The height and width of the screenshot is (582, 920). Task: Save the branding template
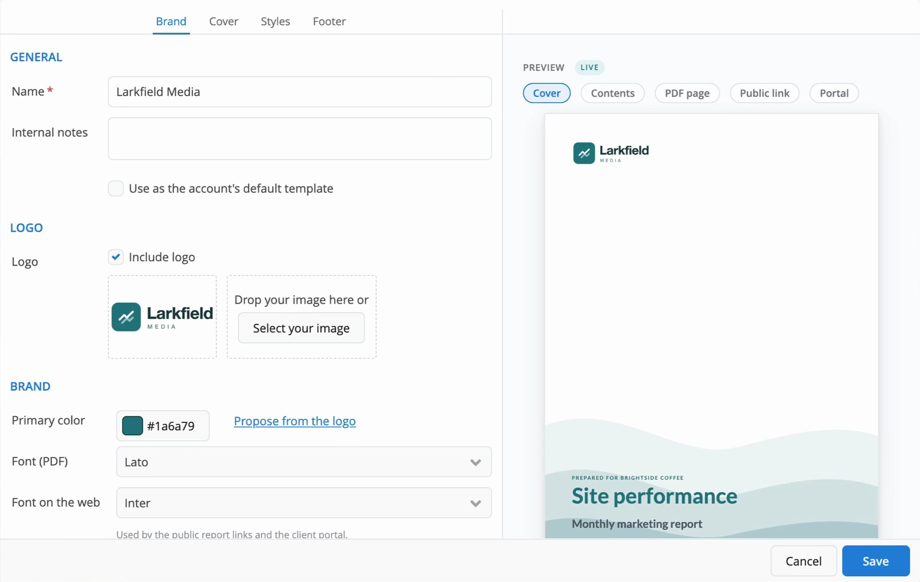(876, 561)
